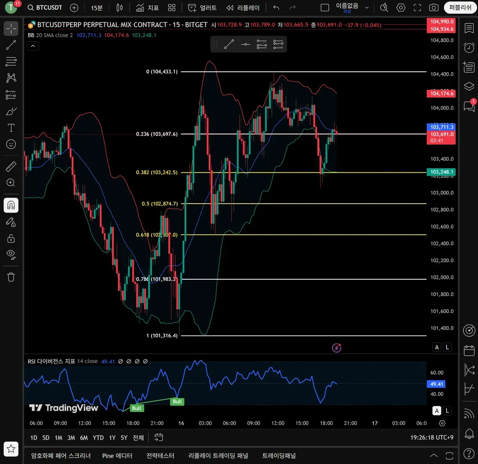The width and height of the screenshot is (478, 464).
Task: Select the trend line drawing tool
Action: 11,45
